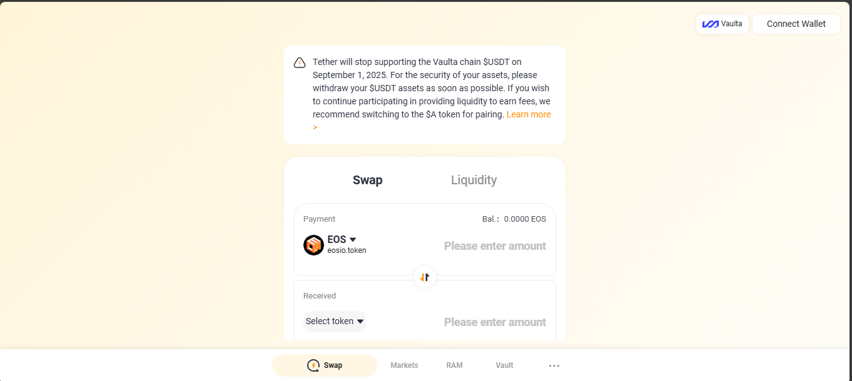Screen dimensions: 852x381
Task: Click the Payment amount input field
Action: coord(494,246)
